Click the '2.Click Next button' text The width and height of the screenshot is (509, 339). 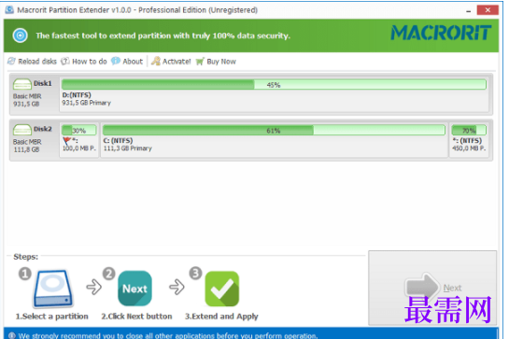pos(136,317)
